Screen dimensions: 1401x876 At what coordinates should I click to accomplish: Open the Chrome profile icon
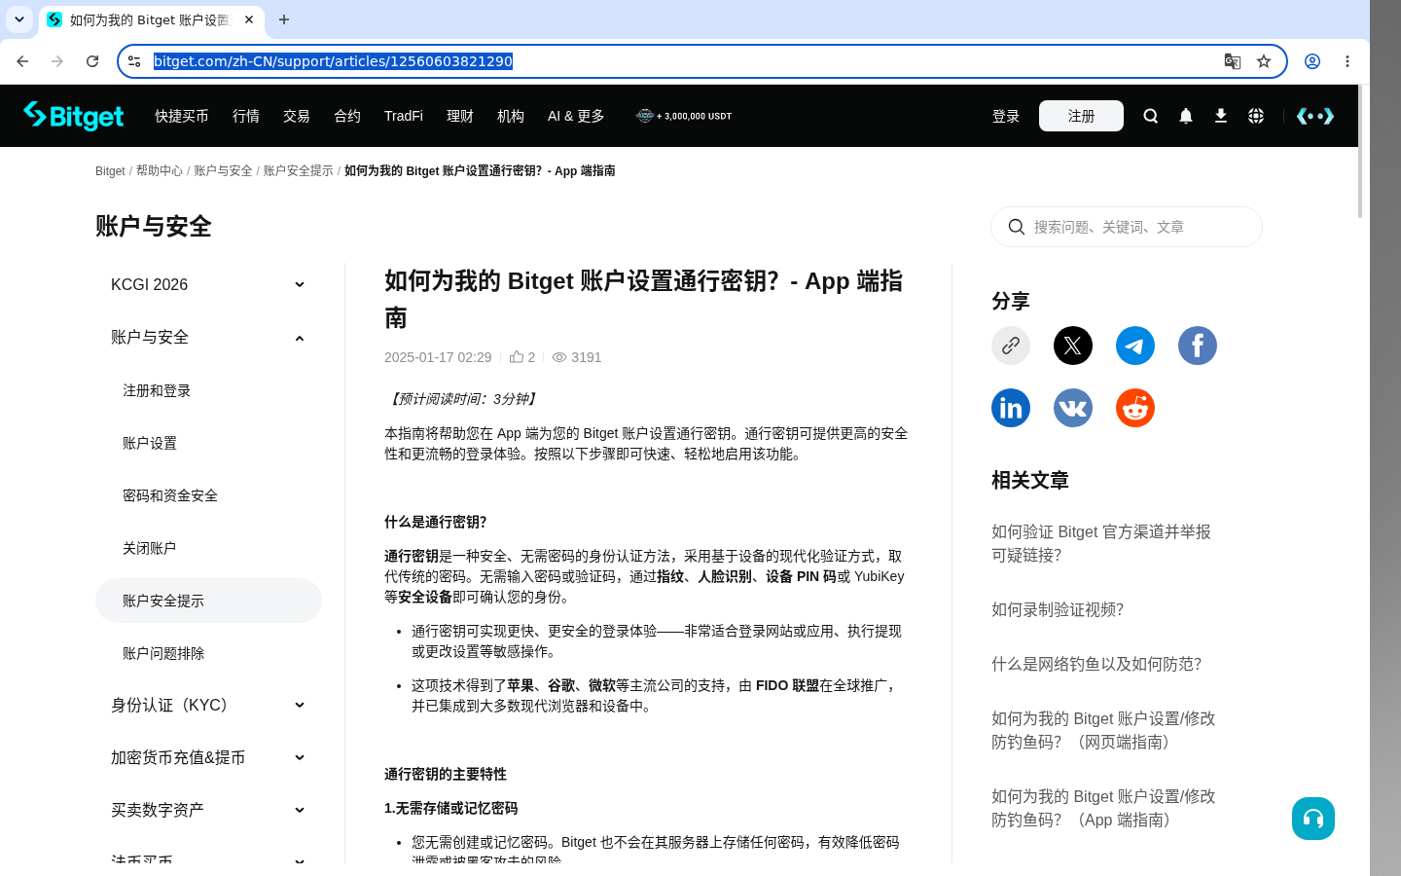tap(1312, 61)
